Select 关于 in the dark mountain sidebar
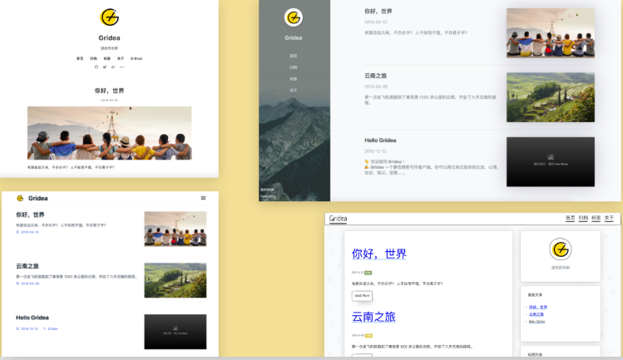The height and width of the screenshot is (360, 623). (x=294, y=91)
